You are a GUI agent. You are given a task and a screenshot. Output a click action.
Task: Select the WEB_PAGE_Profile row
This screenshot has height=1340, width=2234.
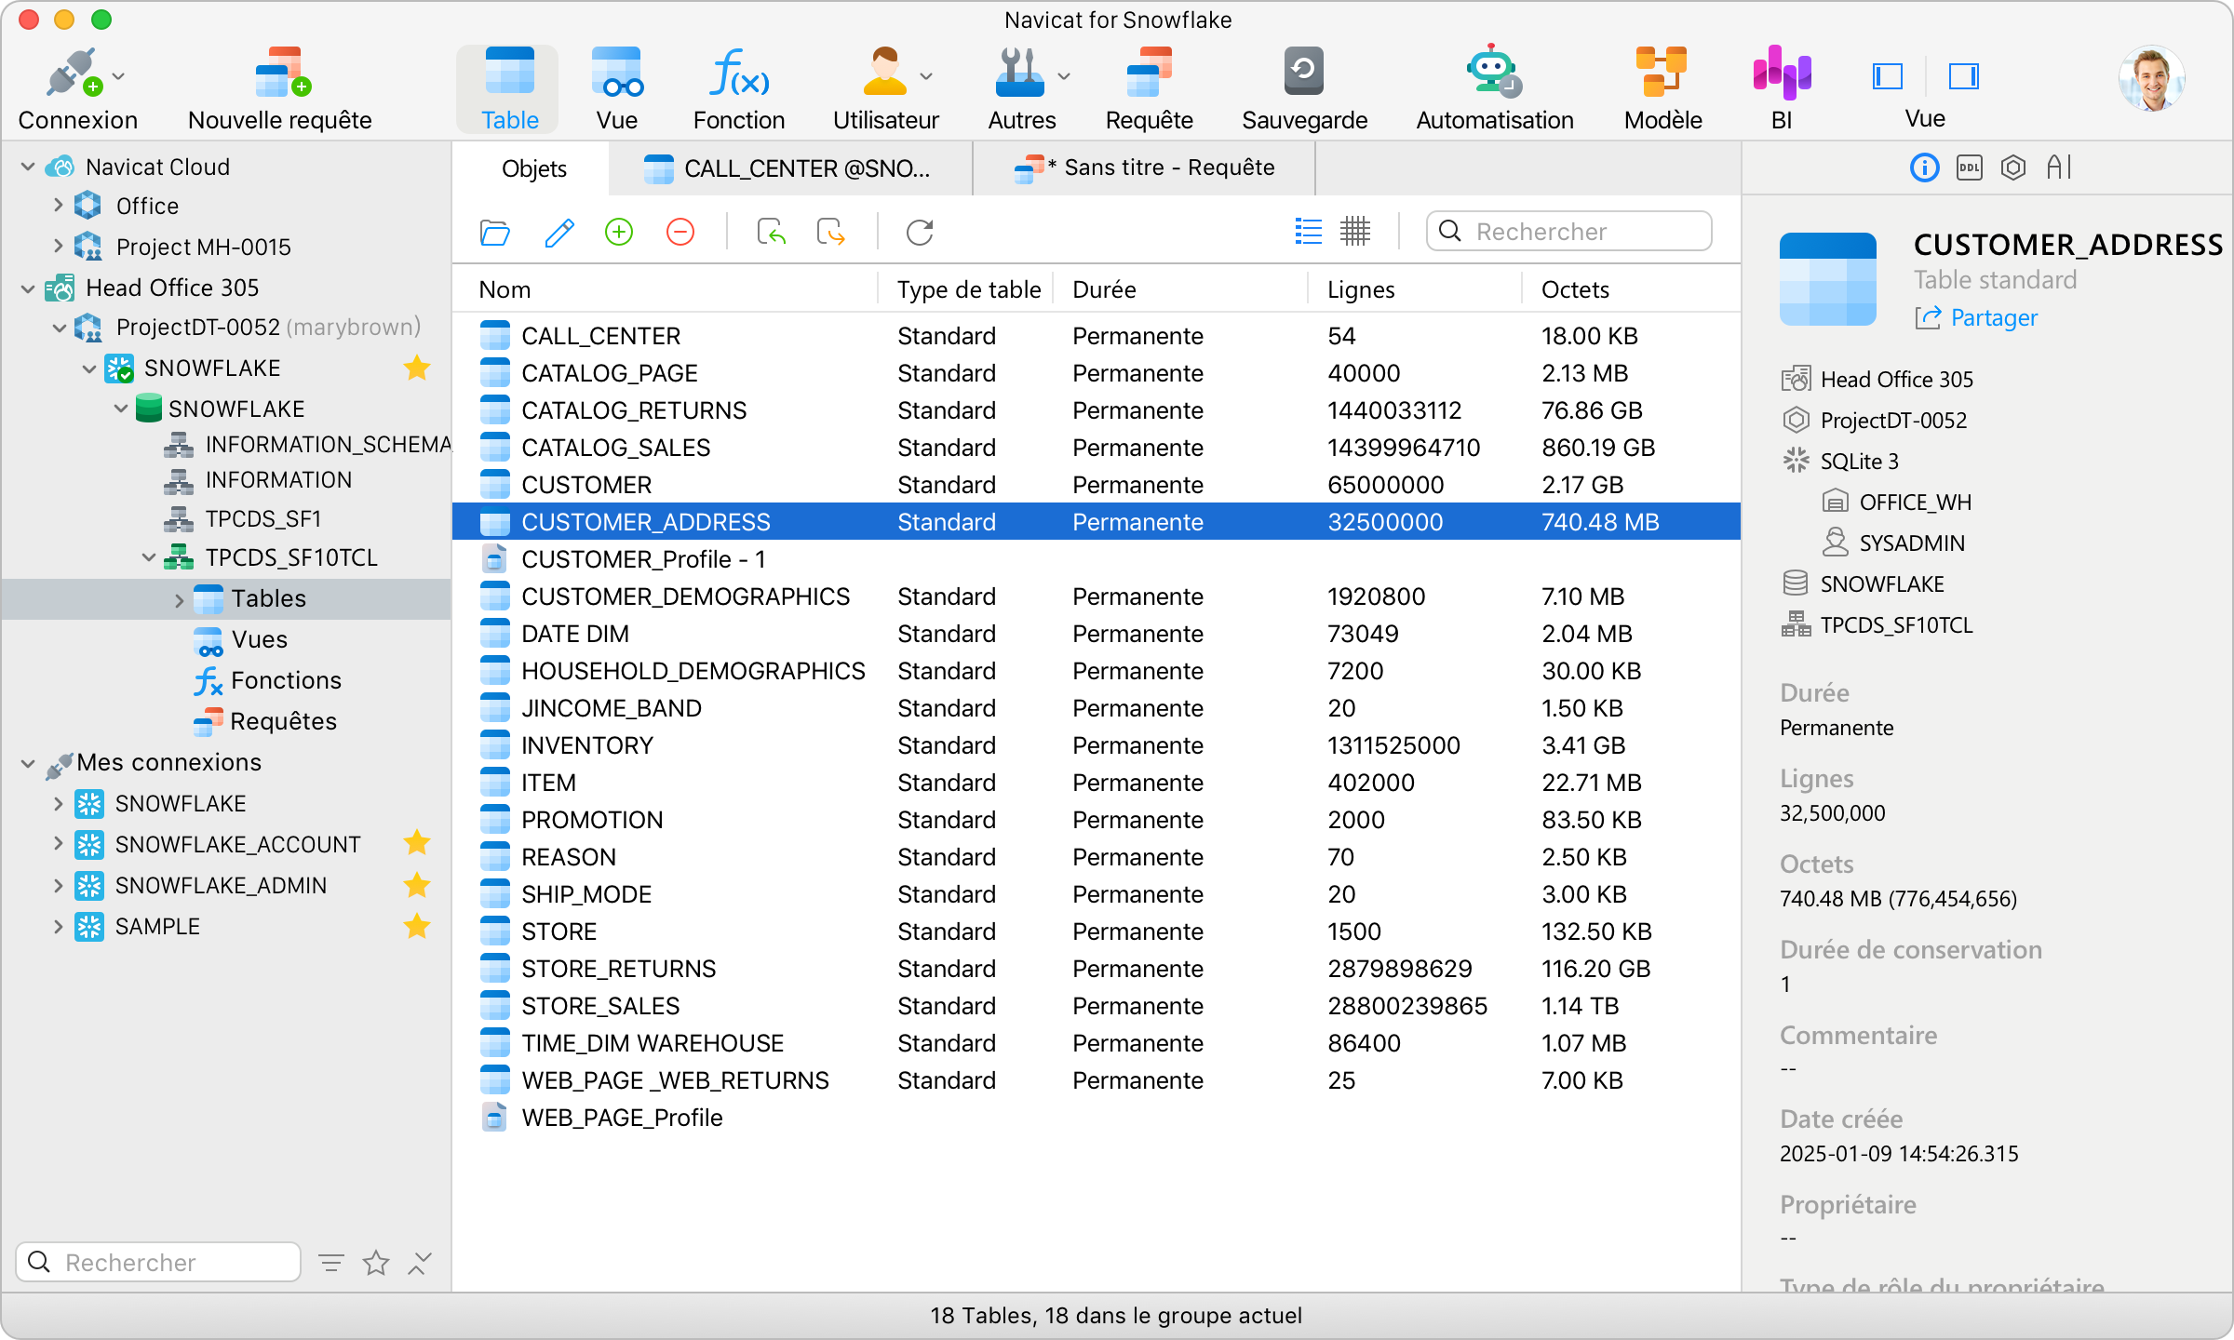[x=1096, y=1118]
